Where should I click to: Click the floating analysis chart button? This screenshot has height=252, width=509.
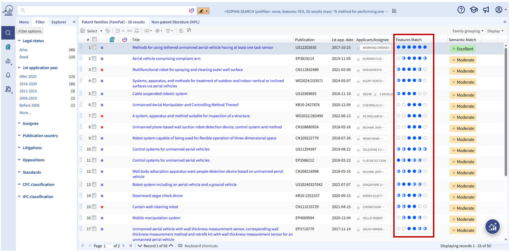[x=492, y=226]
